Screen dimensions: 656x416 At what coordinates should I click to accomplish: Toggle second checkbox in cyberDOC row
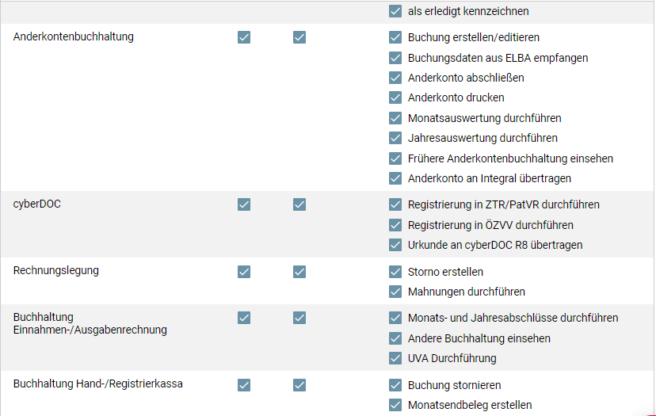pos(299,204)
